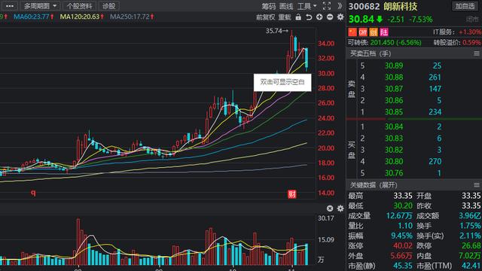Click the 涨停 40.02 value

point(403,246)
